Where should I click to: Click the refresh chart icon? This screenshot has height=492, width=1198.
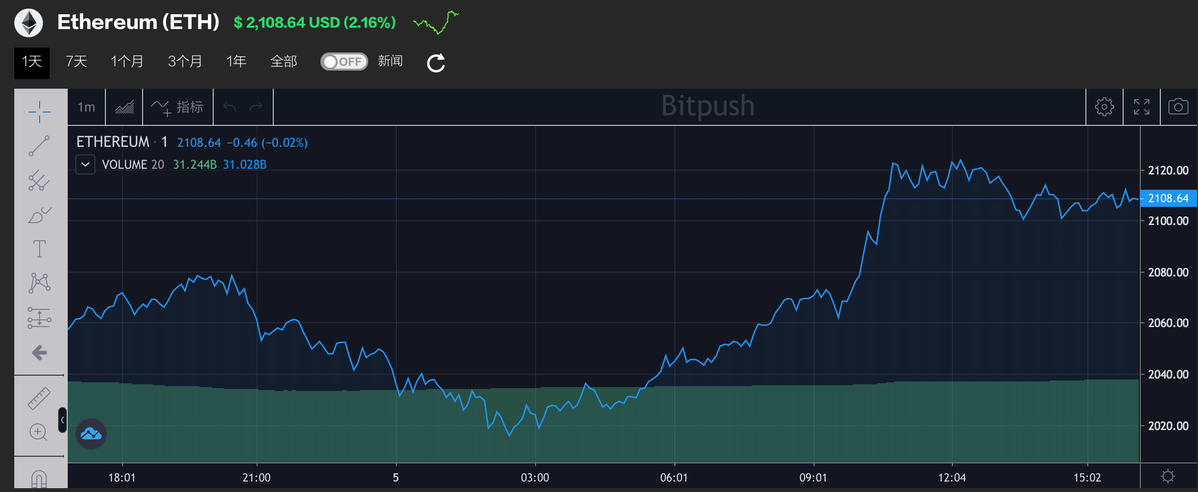coord(436,63)
